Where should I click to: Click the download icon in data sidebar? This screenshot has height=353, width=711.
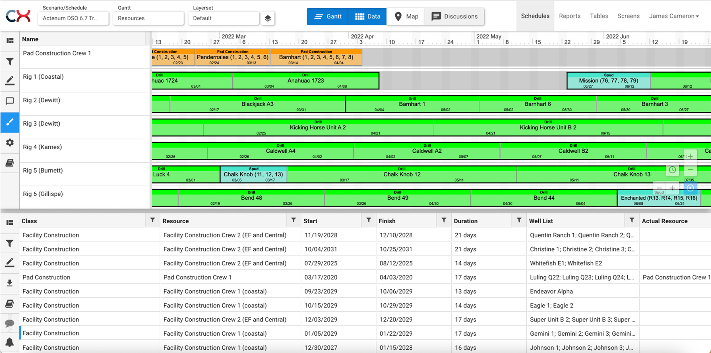(x=9, y=283)
